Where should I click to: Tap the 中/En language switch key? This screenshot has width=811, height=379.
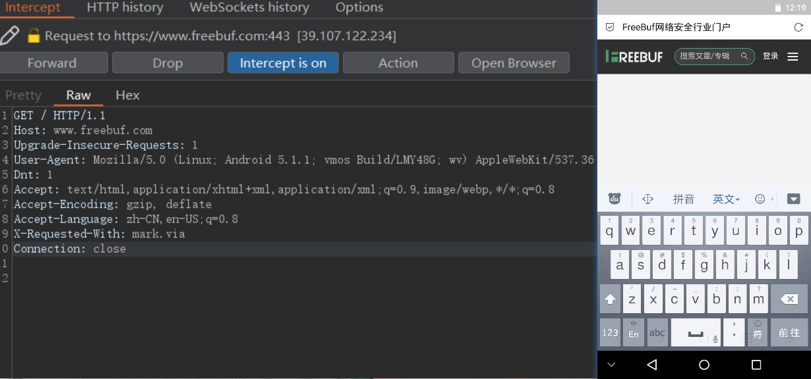634,333
